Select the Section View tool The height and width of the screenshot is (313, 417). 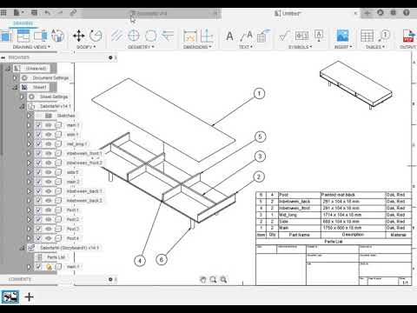pos(41,36)
